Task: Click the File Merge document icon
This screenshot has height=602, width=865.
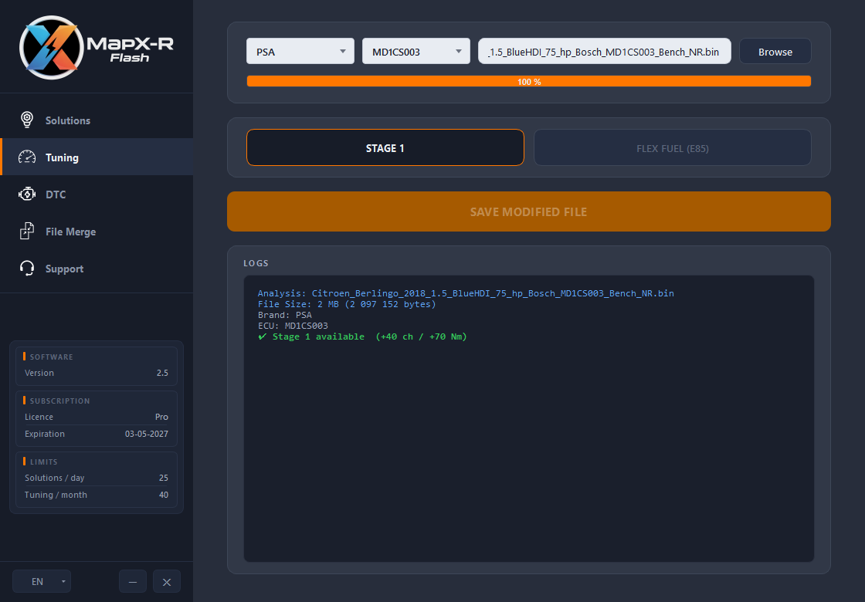Action: [26, 231]
